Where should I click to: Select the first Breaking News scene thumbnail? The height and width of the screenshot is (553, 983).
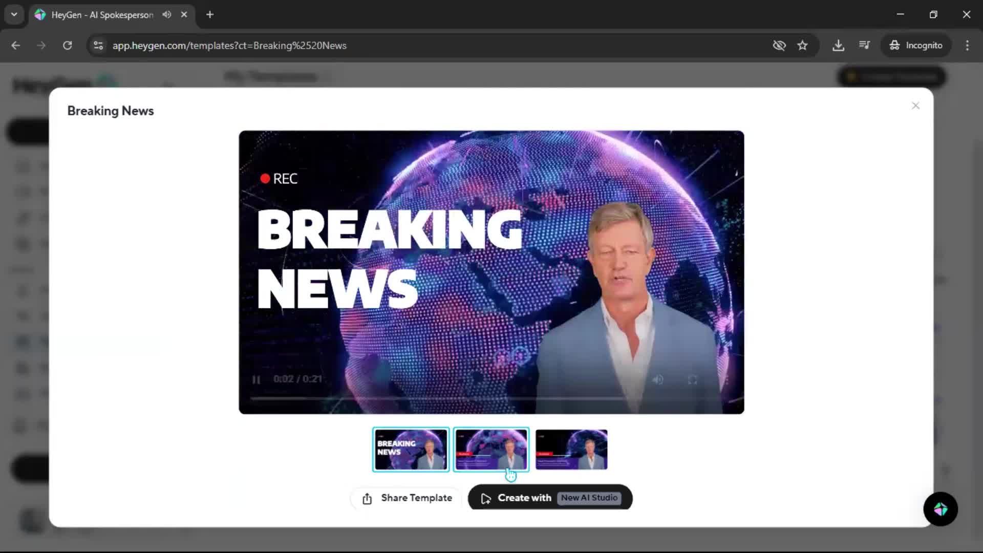pyautogui.click(x=411, y=449)
